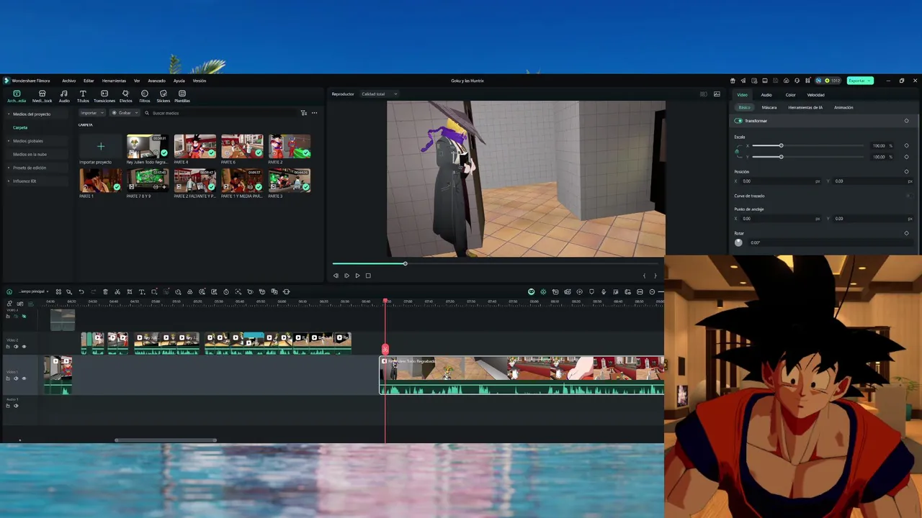Mute the Audio 1 track
Screen dimensions: 922x518
coord(16,406)
